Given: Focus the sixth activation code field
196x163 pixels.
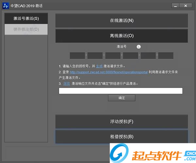Looking at the screenshot, I should pos(166,56).
